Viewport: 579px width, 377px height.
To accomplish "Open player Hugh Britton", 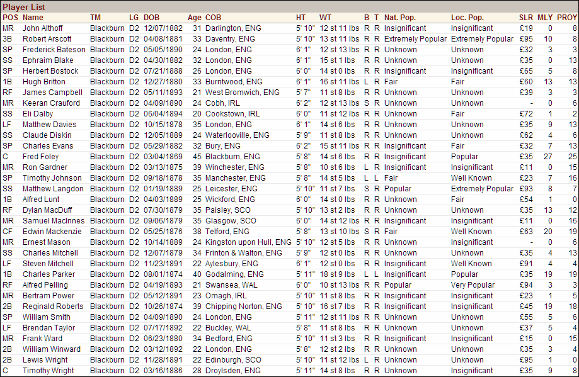I will coord(44,82).
